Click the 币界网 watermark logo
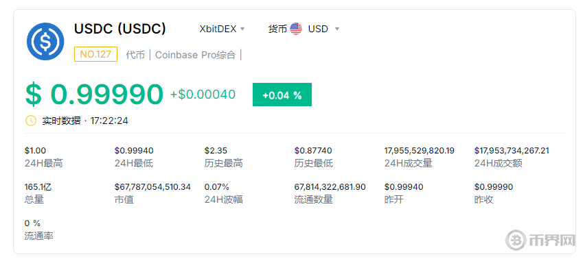583x259 pixels. coord(540,241)
